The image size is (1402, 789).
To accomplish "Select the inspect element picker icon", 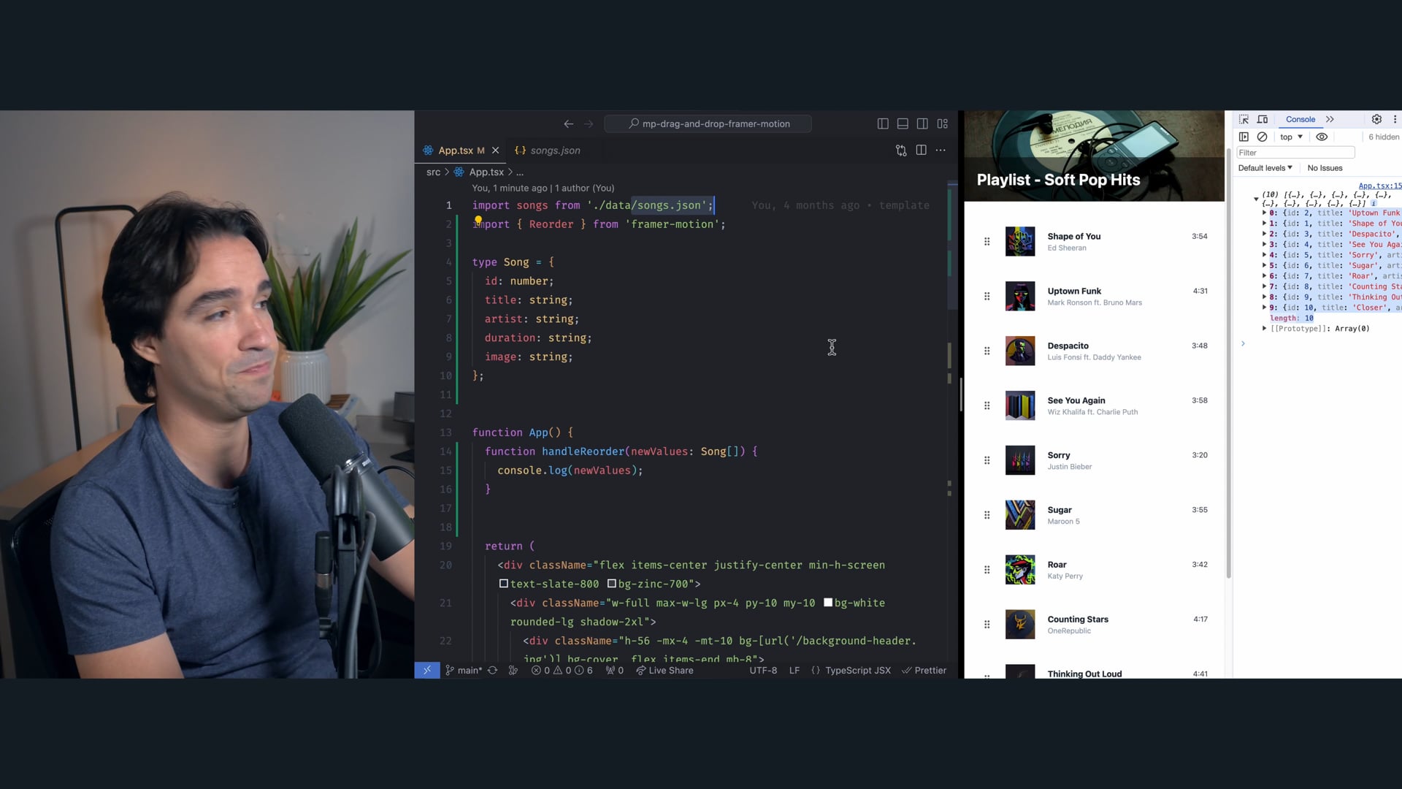I will click(1244, 119).
